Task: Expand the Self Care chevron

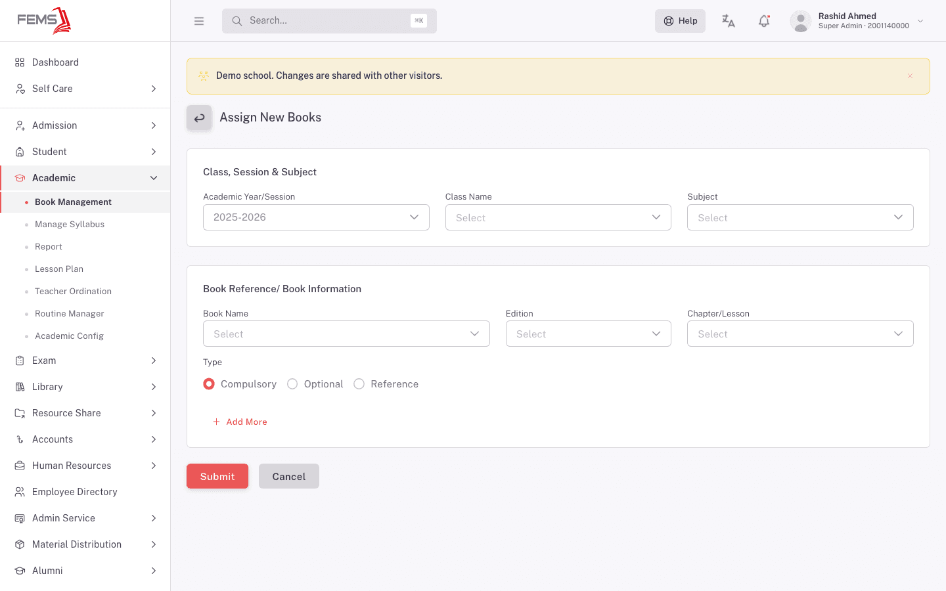Action: [154, 89]
